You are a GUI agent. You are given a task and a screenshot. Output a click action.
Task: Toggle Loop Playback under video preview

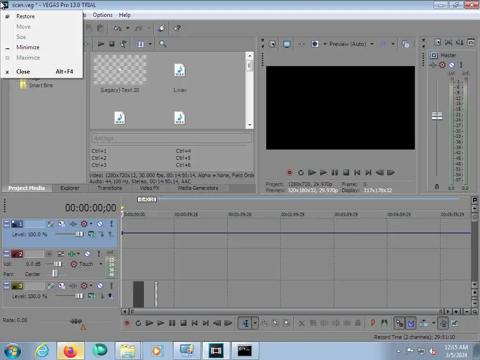tap(301, 172)
